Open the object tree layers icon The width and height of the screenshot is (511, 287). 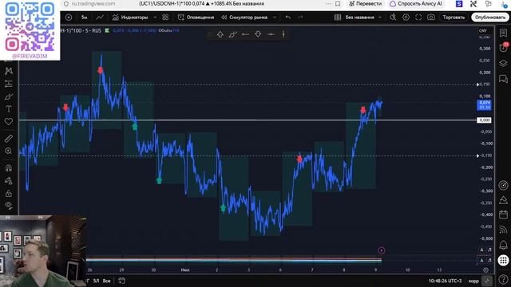point(503,63)
